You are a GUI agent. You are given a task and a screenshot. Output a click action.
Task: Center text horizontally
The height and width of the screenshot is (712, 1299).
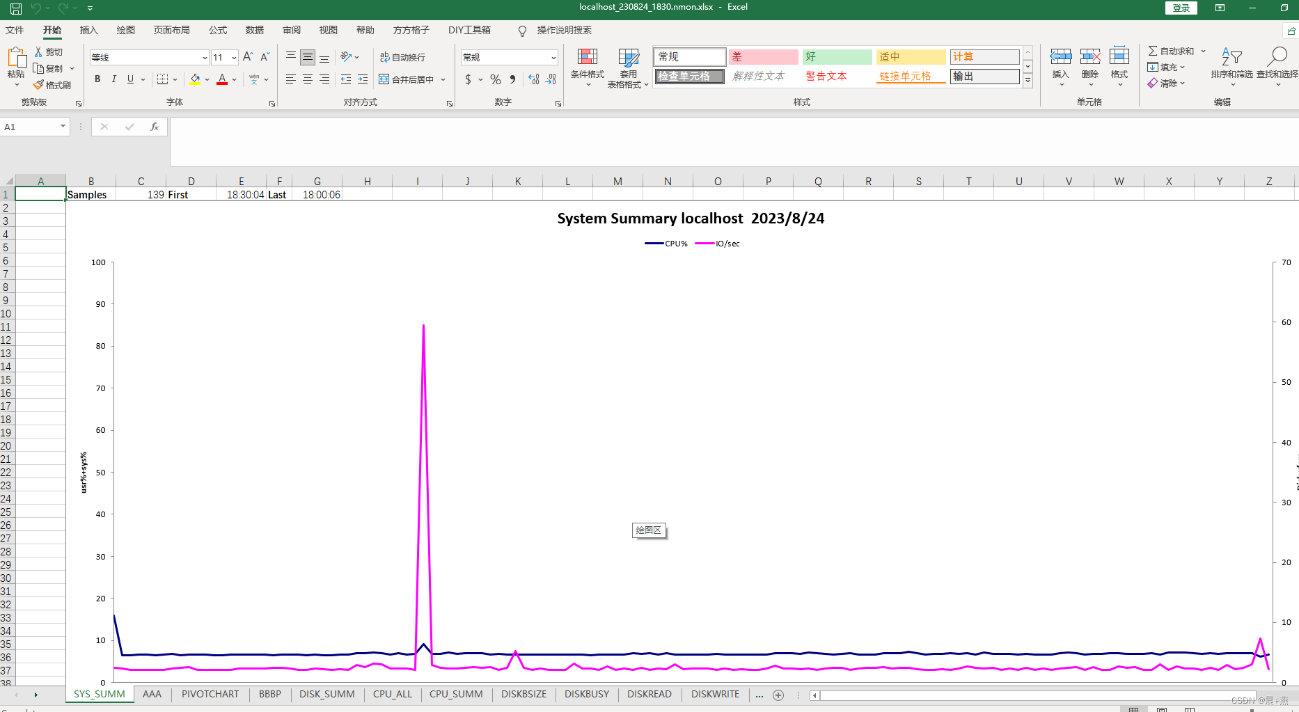(308, 79)
